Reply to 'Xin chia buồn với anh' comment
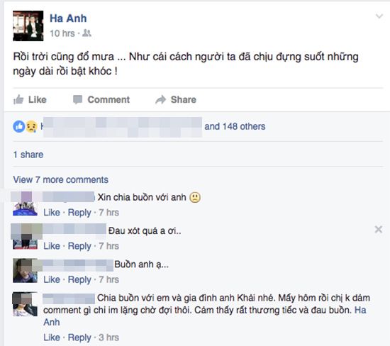Viewport: 390px width, 346px height. click(x=79, y=213)
